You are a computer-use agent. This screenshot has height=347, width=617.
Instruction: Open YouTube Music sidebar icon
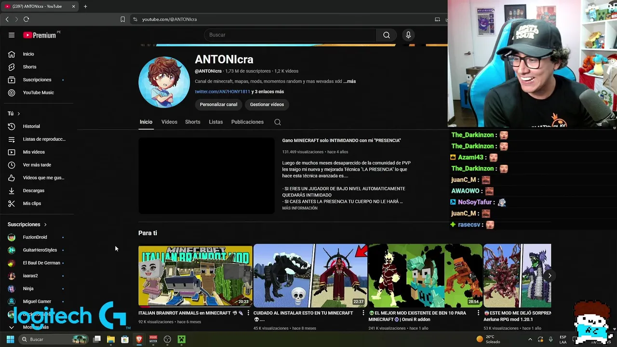pyautogui.click(x=12, y=93)
